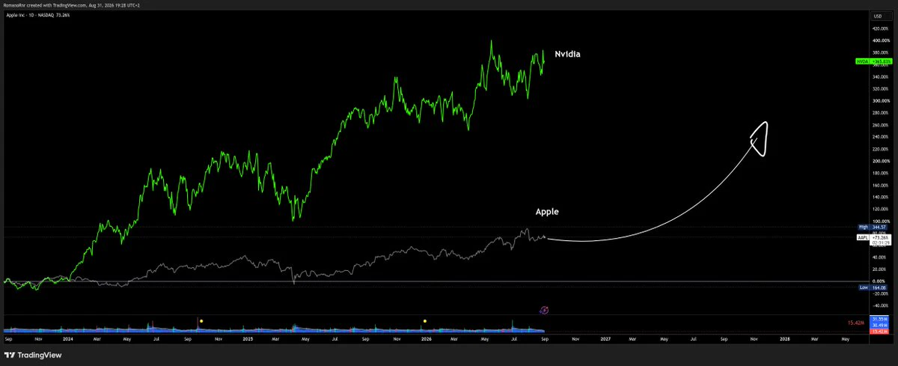Image resolution: width=898 pixels, height=366 pixels.
Task: Click the 2028 label on the time axis
Action: point(784,338)
